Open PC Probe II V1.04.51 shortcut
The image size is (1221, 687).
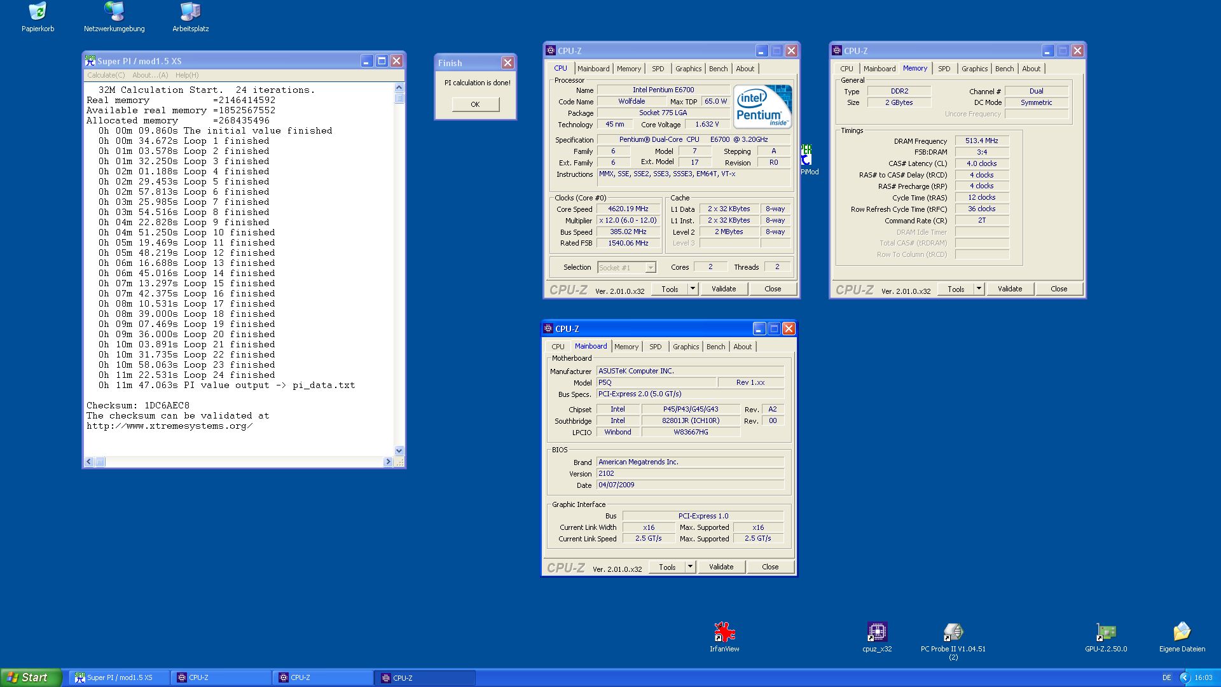tap(953, 641)
